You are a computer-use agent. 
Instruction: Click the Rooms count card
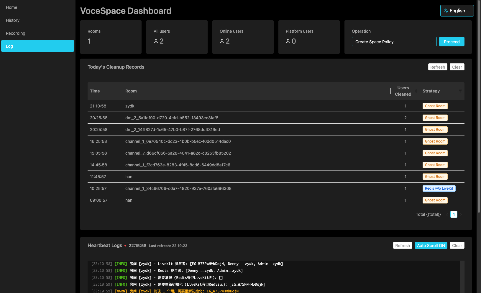click(111, 37)
